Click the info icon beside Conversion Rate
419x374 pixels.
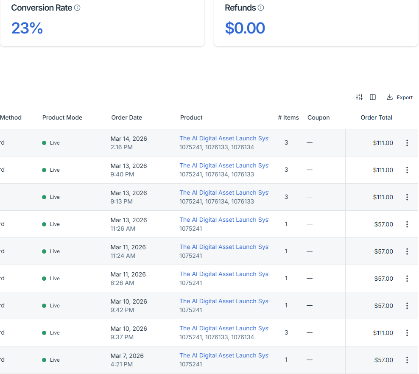[x=77, y=8]
